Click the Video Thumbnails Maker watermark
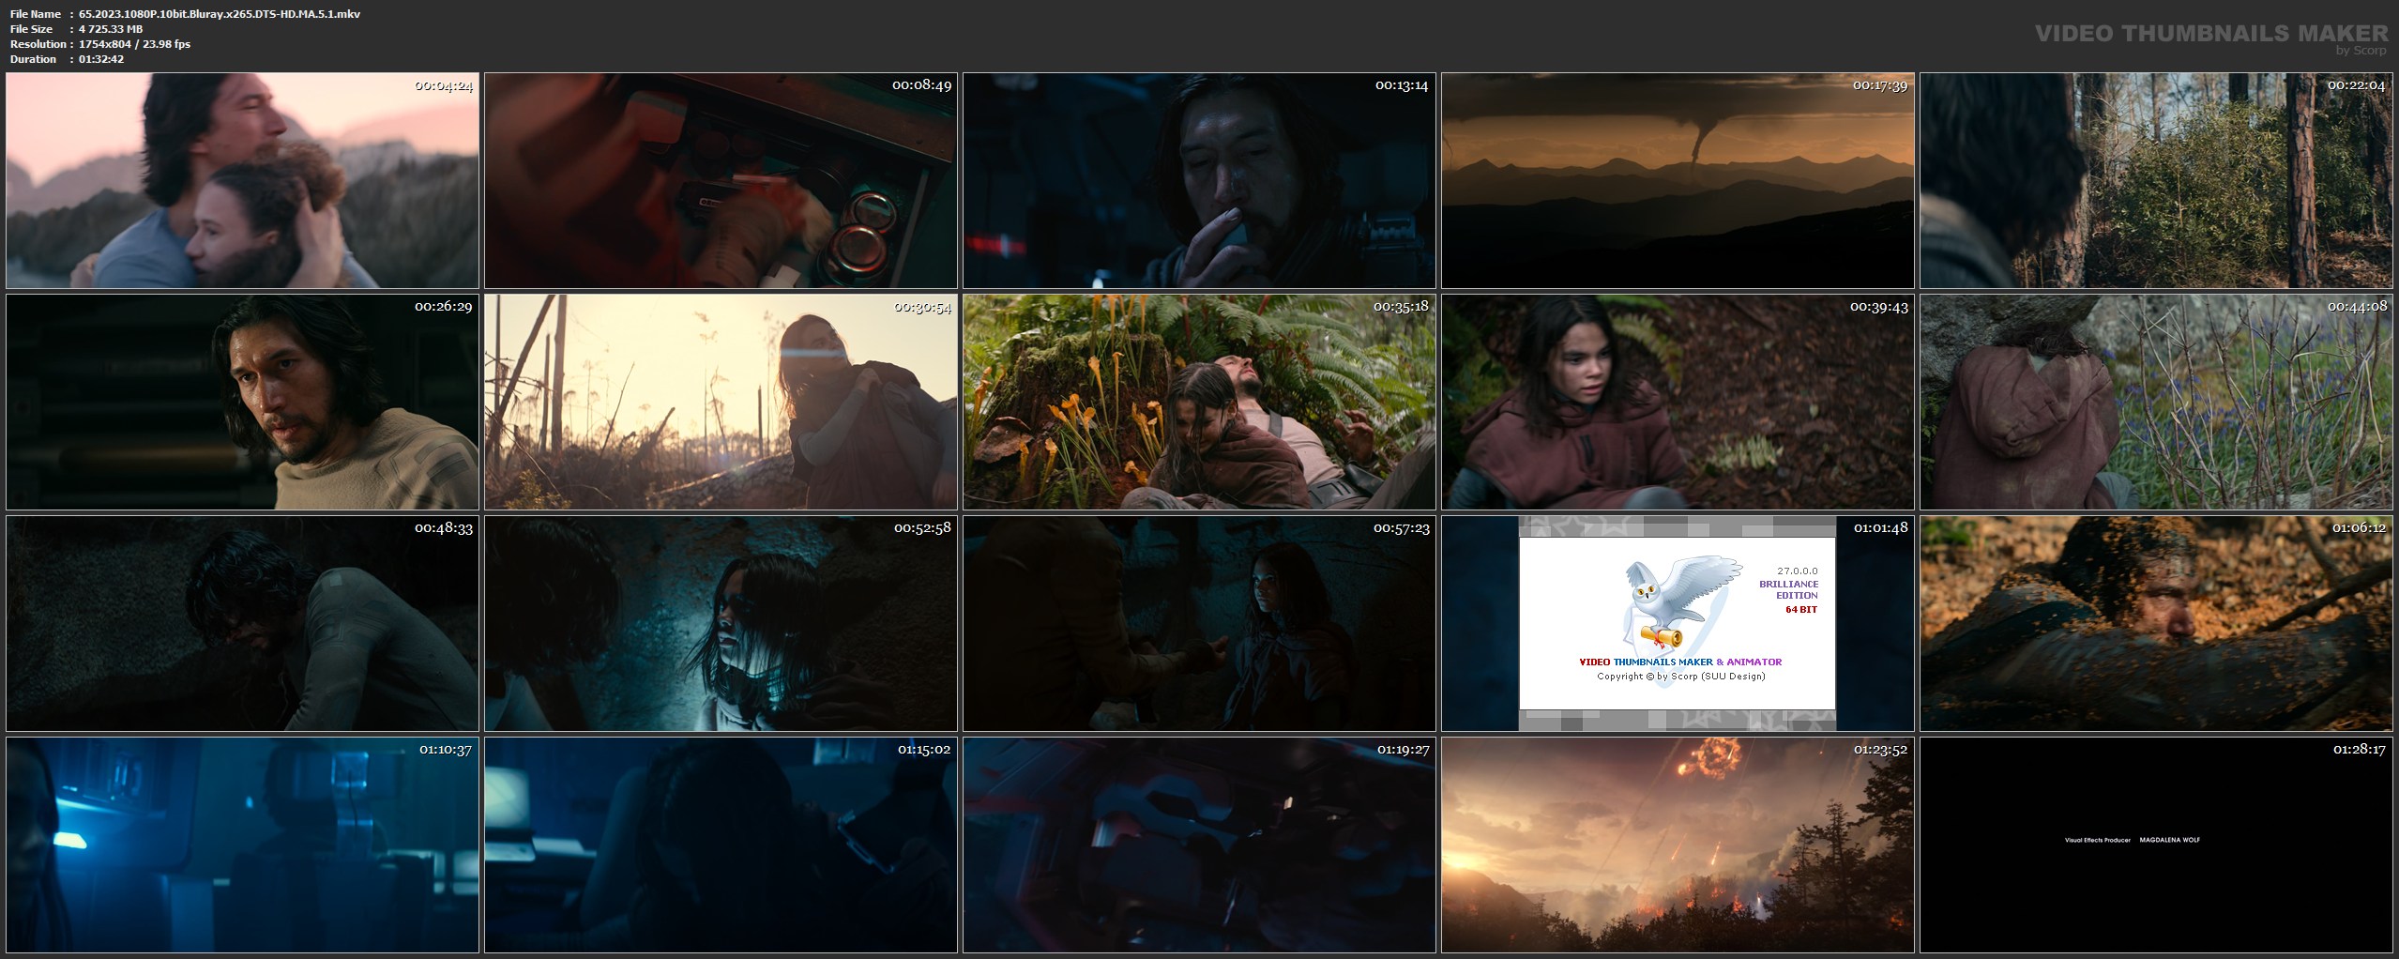 tap(2213, 36)
